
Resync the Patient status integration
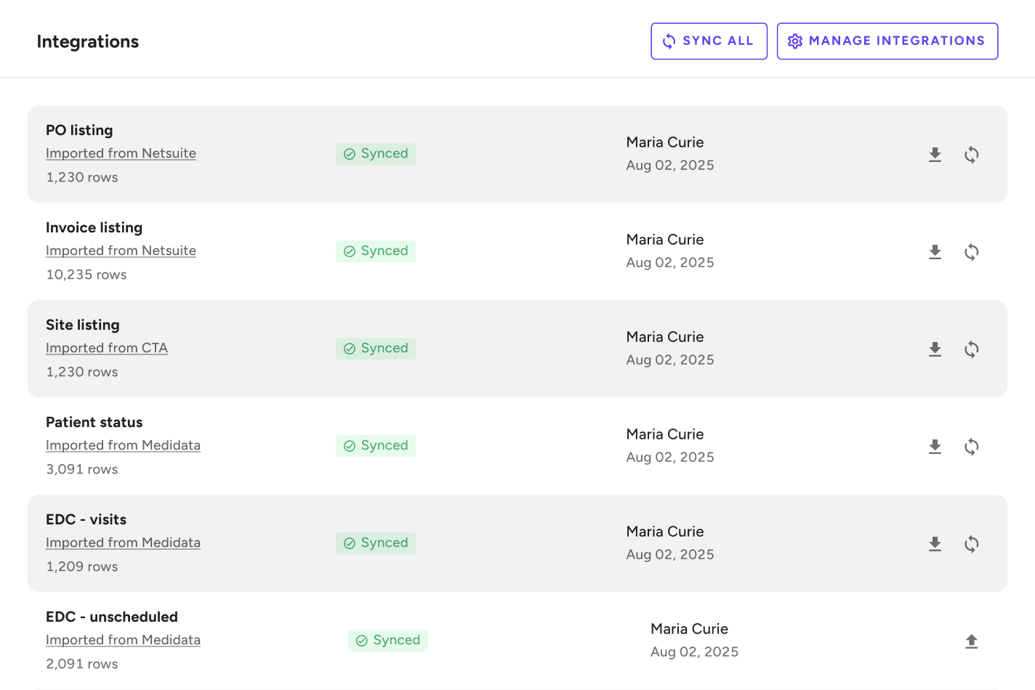click(x=971, y=447)
